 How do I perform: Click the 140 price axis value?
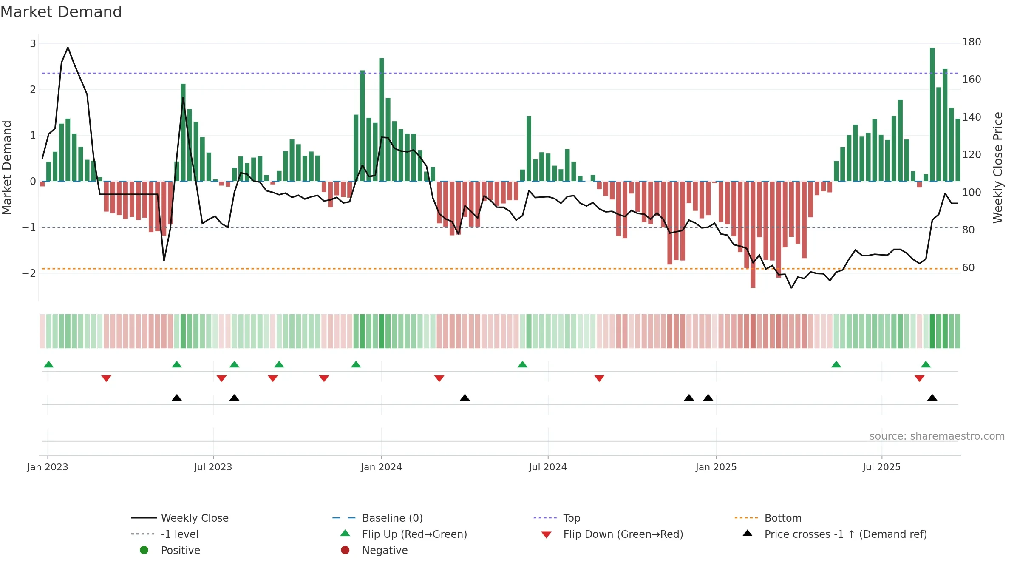[972, 117]
